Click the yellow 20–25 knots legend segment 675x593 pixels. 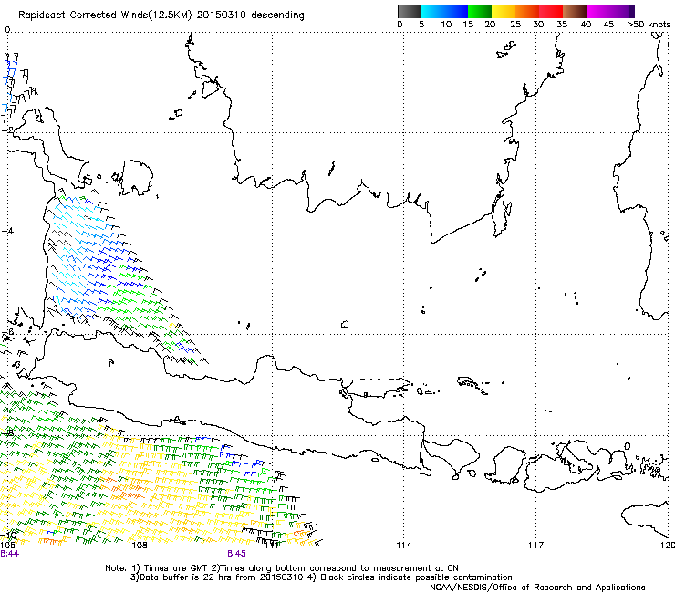(x=504, y=11)
